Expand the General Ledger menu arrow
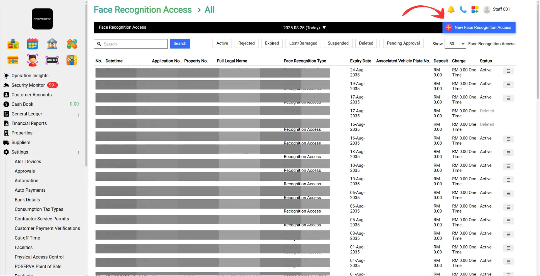540x276 pixels. (x=78, y=115)
